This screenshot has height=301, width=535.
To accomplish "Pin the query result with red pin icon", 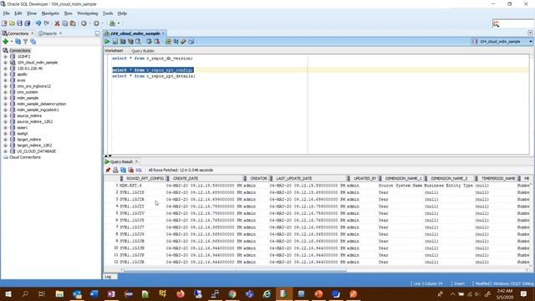I will pyautogui.click(x=108, y=170).
